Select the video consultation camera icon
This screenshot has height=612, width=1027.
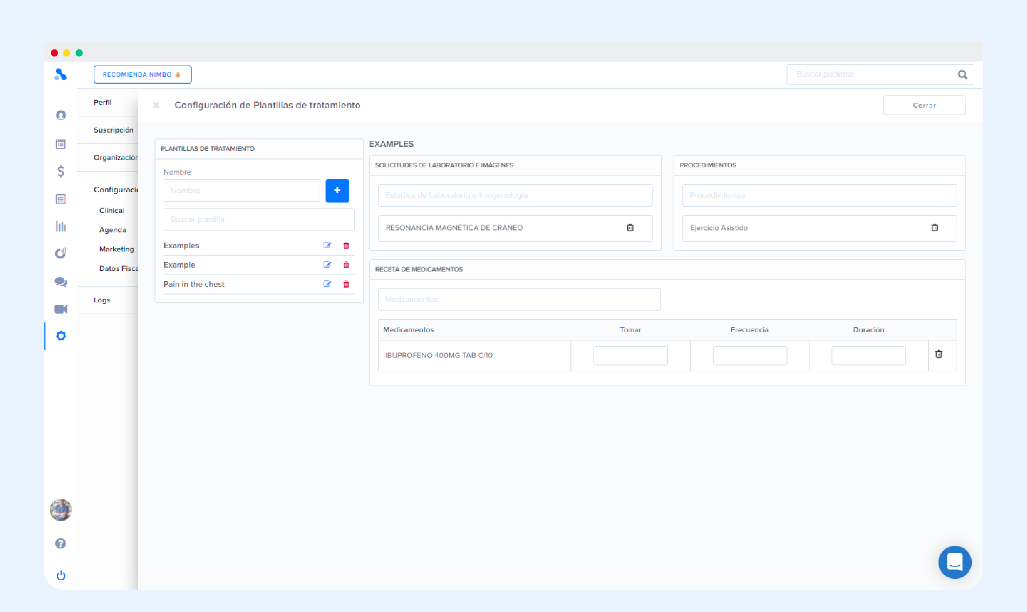[x=61, y=309]
